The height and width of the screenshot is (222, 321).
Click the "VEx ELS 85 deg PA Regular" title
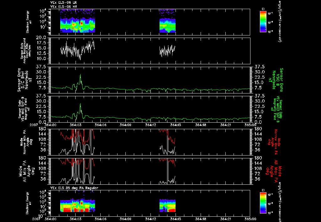pos(74,188)
